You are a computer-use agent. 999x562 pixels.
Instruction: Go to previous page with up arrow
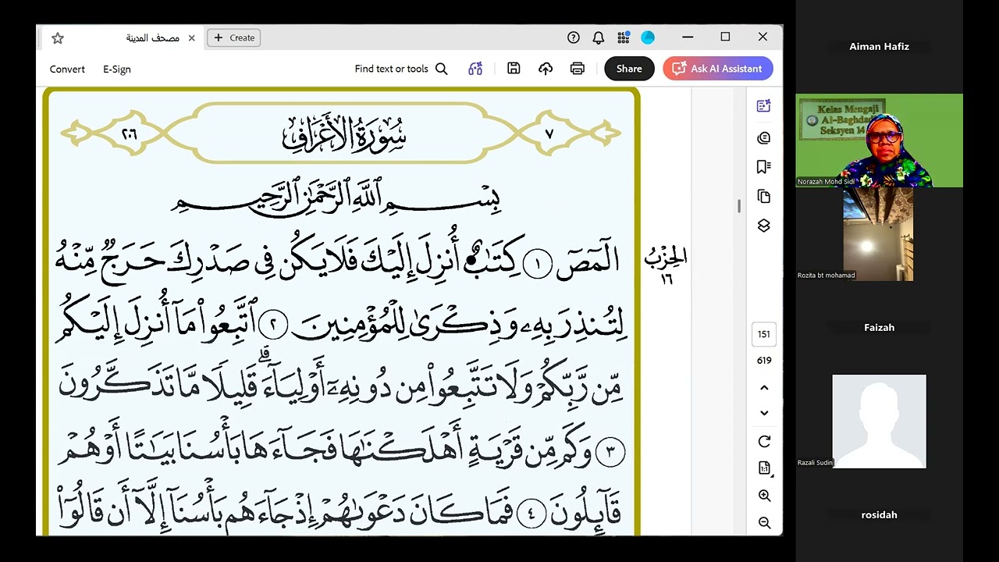coord(764,388)
